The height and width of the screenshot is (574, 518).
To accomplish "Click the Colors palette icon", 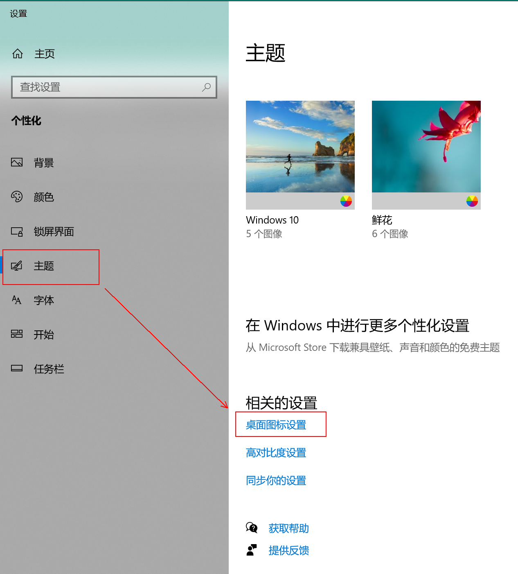I will [17, 197].
